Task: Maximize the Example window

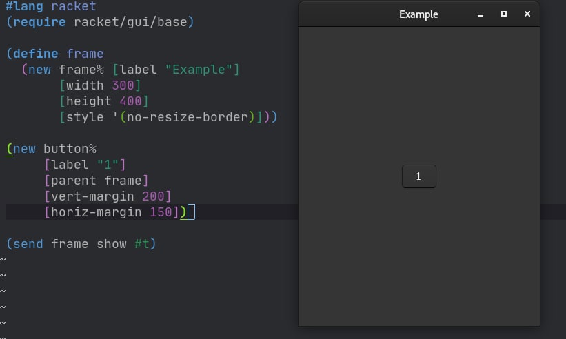Action: (x=503, y=14)
